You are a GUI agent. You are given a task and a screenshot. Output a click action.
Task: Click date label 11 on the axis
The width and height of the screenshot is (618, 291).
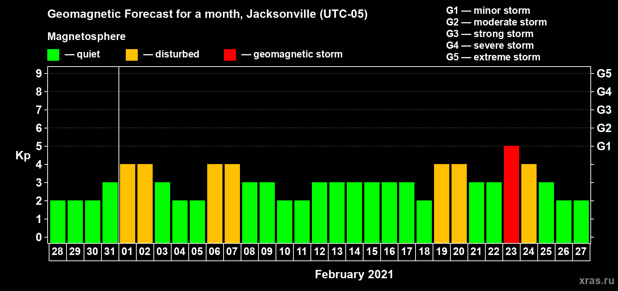302,252
